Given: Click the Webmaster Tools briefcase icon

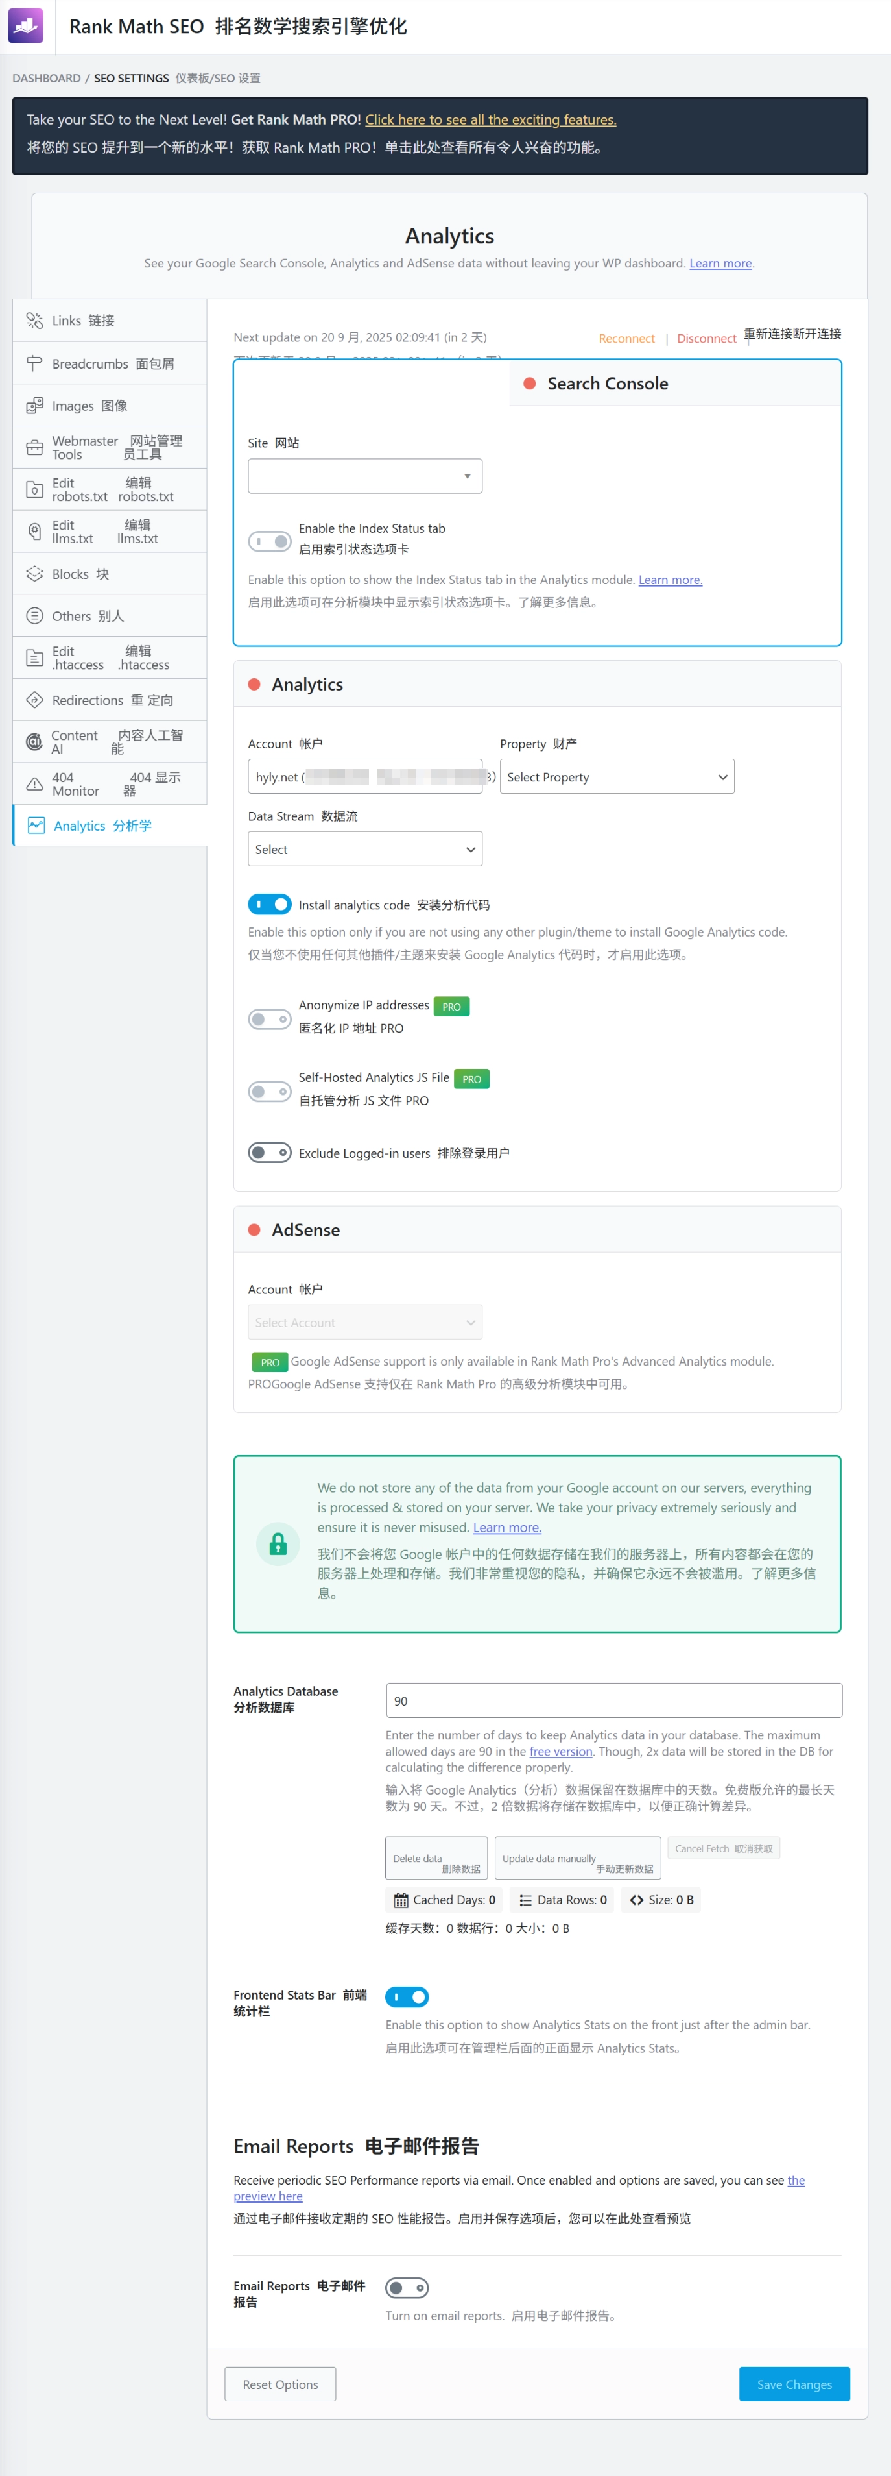Looking at the screenshot, I should [x=34, y=448].
